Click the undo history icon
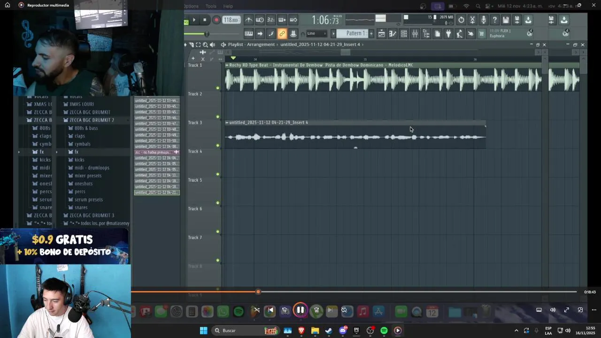This screenshot has width=601, height=338. [461, 20]
